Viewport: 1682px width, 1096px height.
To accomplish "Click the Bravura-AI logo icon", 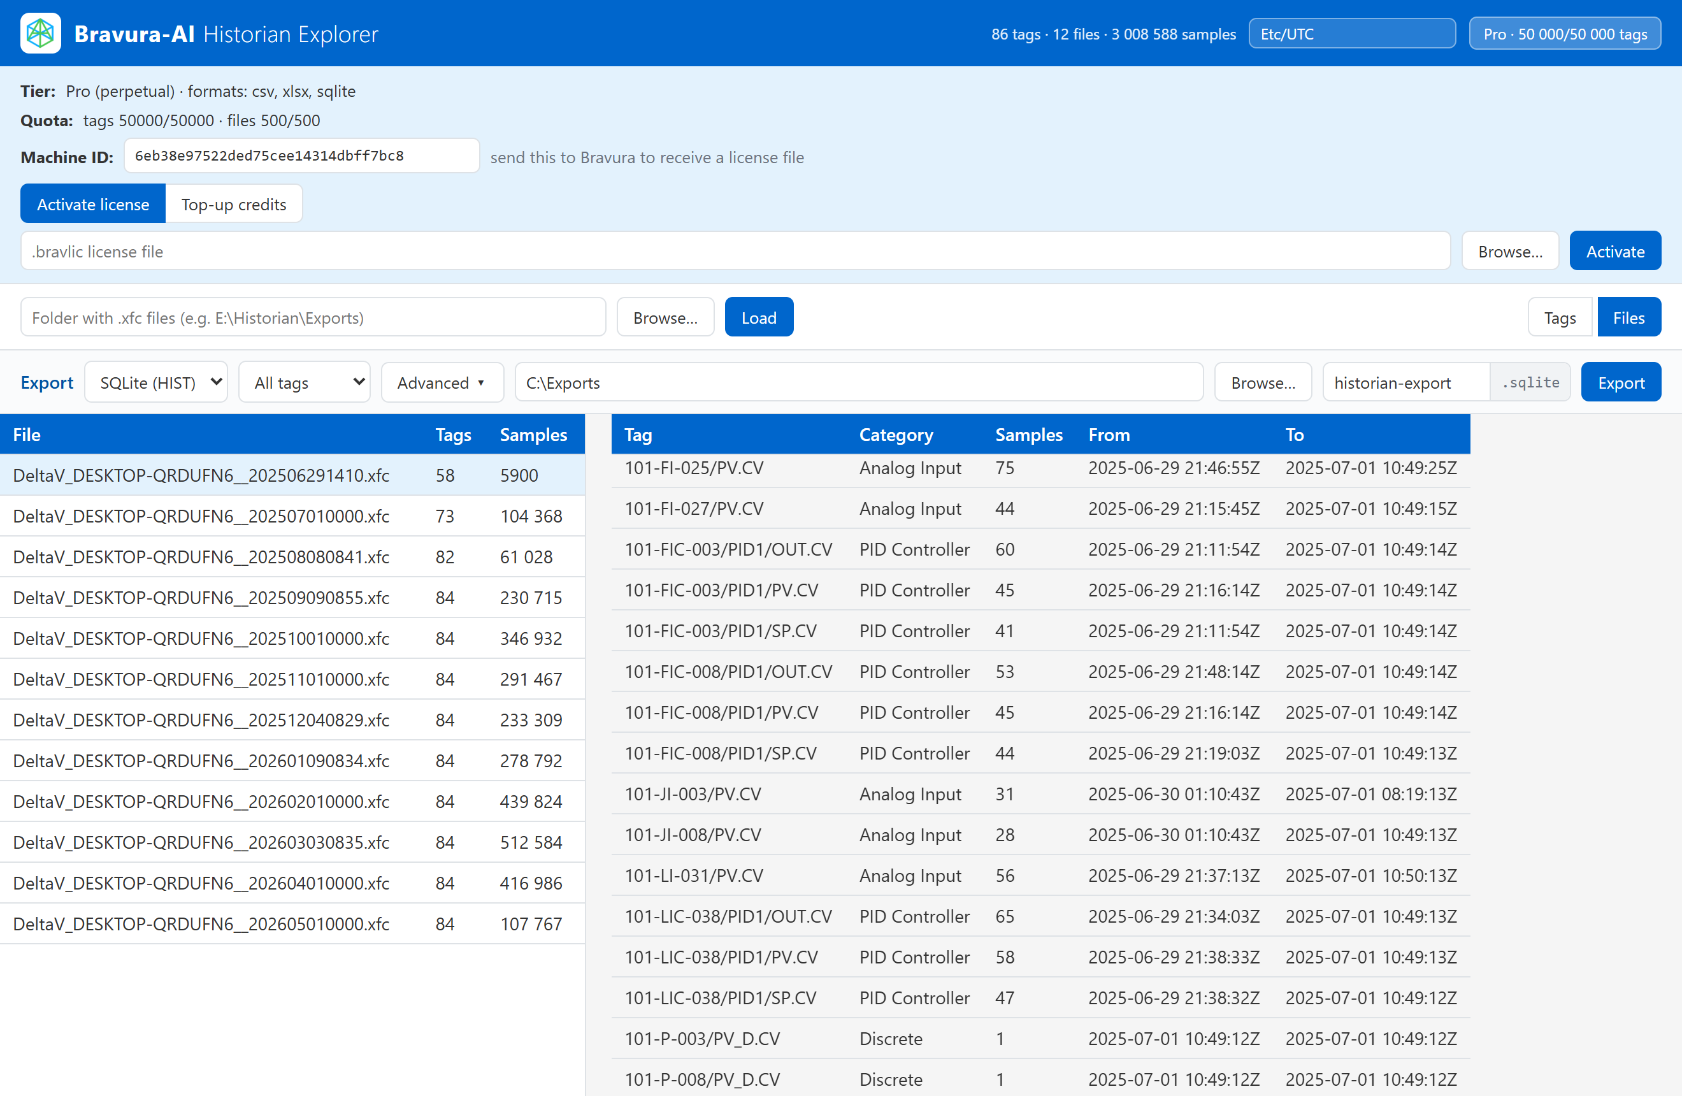I will [x=40, y=33].
